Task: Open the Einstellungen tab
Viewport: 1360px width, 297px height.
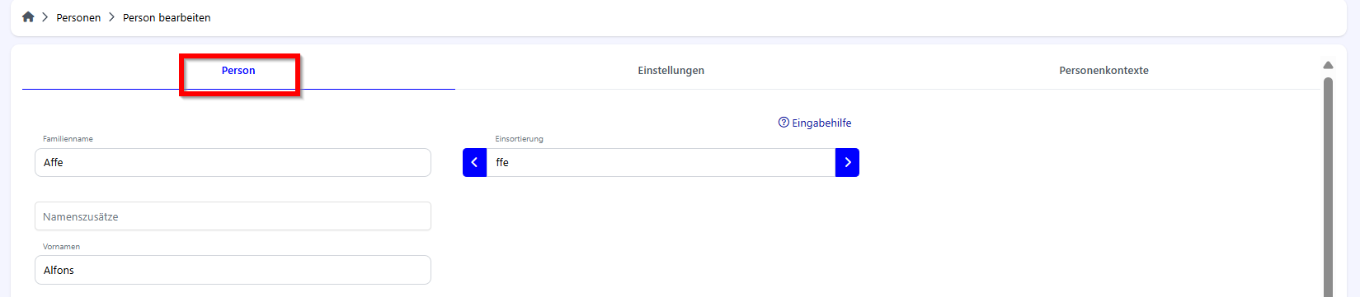Action: (x=671, y=71)
